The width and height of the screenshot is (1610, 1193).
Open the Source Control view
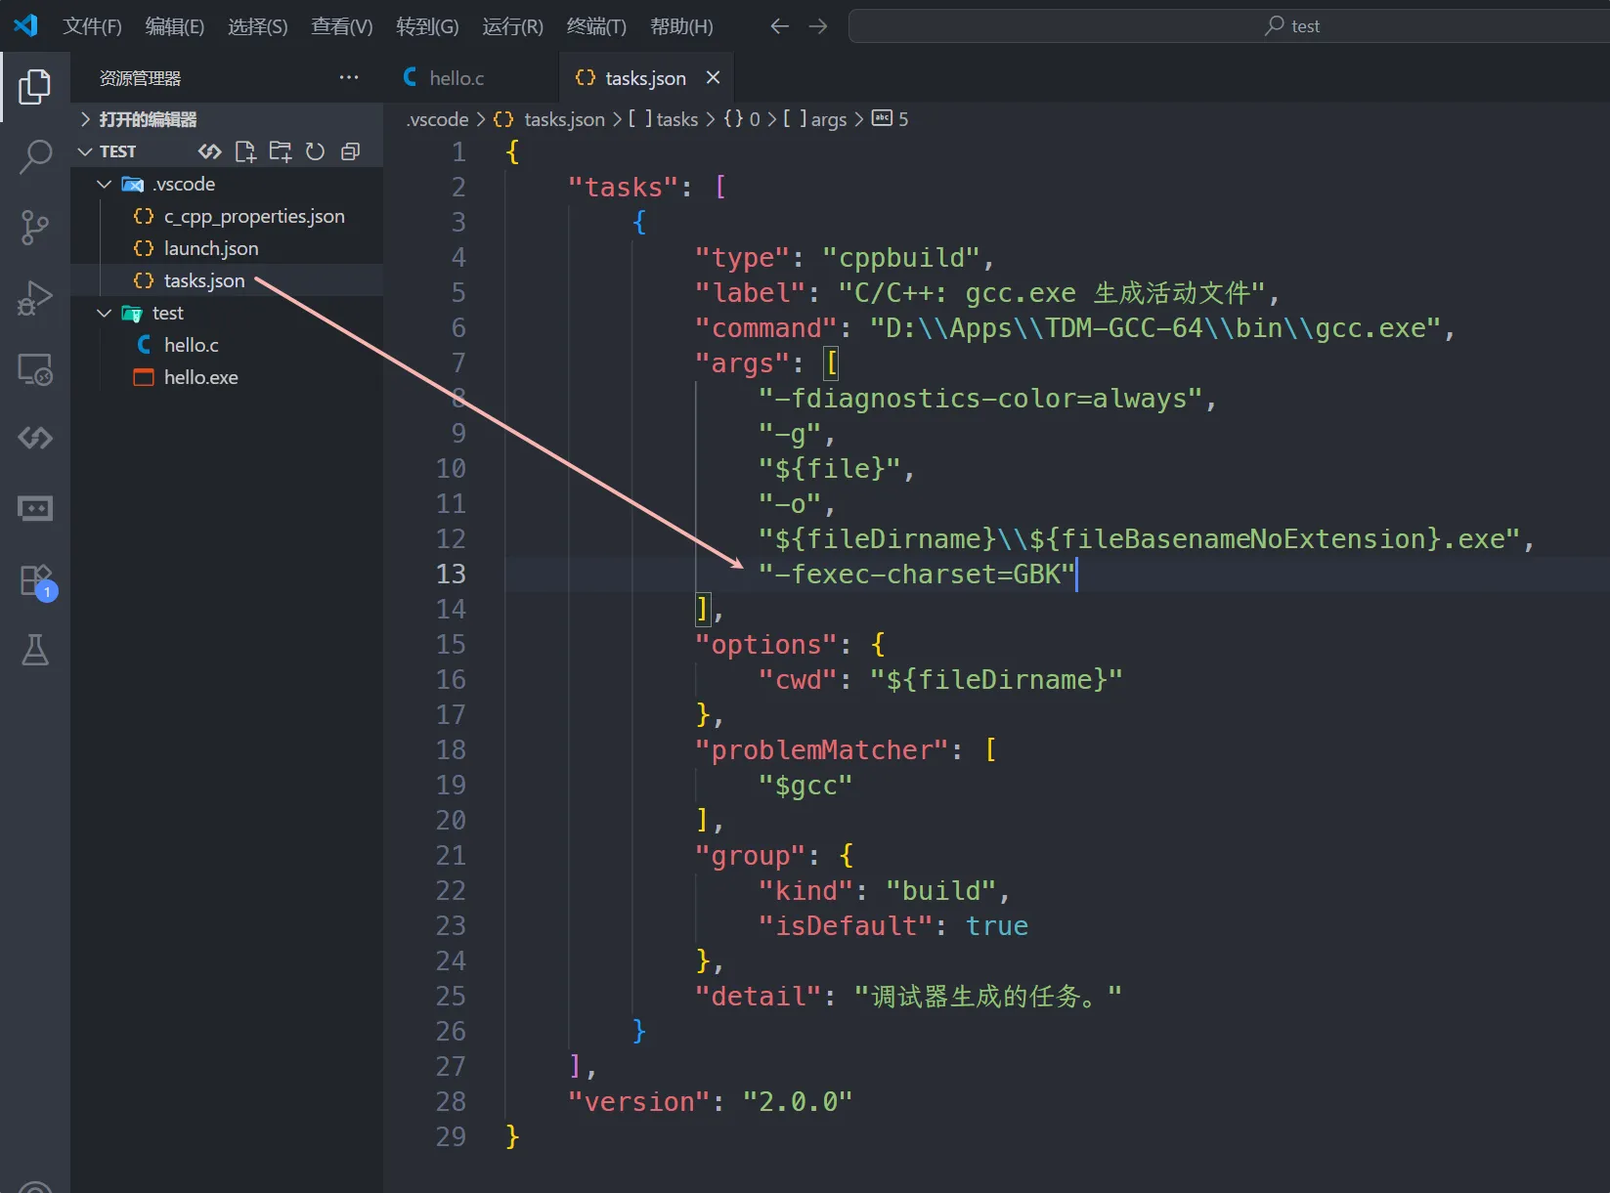(35, 228)
